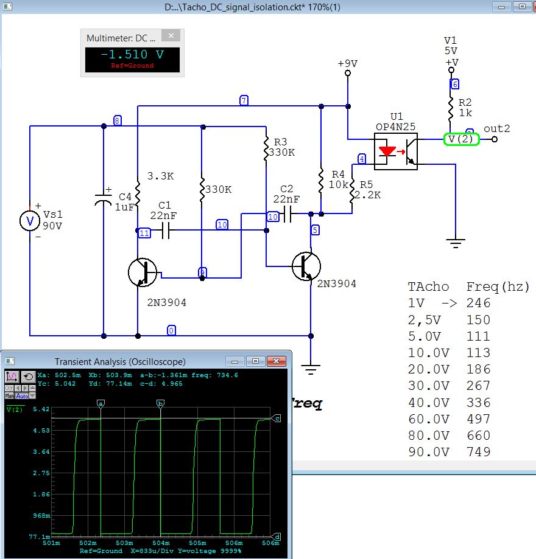Image resolution: width=536 pixels, height=559 pixels.
Task: Click node label 0 on ground wire
Action: coord(171,330)
